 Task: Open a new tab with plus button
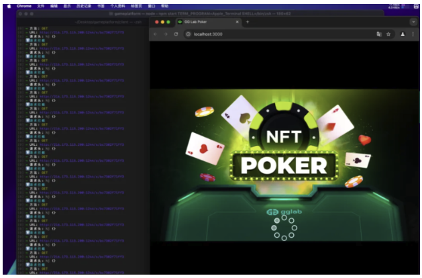point(247,21)
